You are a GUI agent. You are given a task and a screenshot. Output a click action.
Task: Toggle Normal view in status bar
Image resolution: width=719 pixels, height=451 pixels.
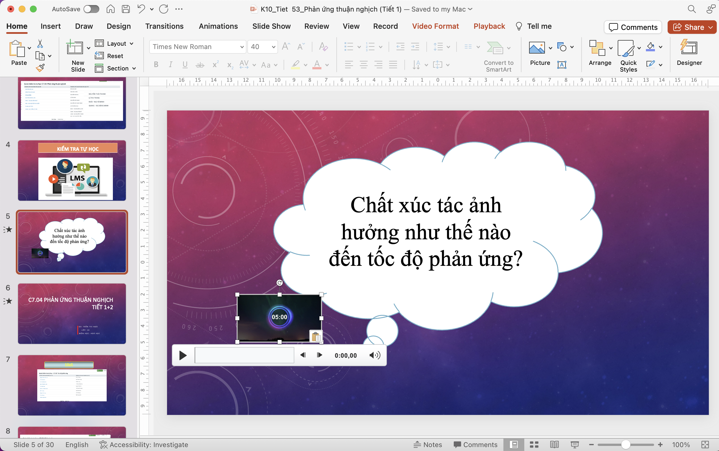tap(514, 445)
